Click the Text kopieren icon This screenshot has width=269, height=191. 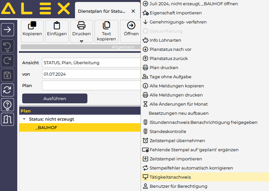(x=106, y=26)
